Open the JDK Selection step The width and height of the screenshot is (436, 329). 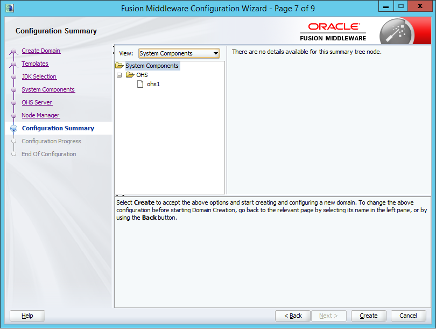pos(39,76)
